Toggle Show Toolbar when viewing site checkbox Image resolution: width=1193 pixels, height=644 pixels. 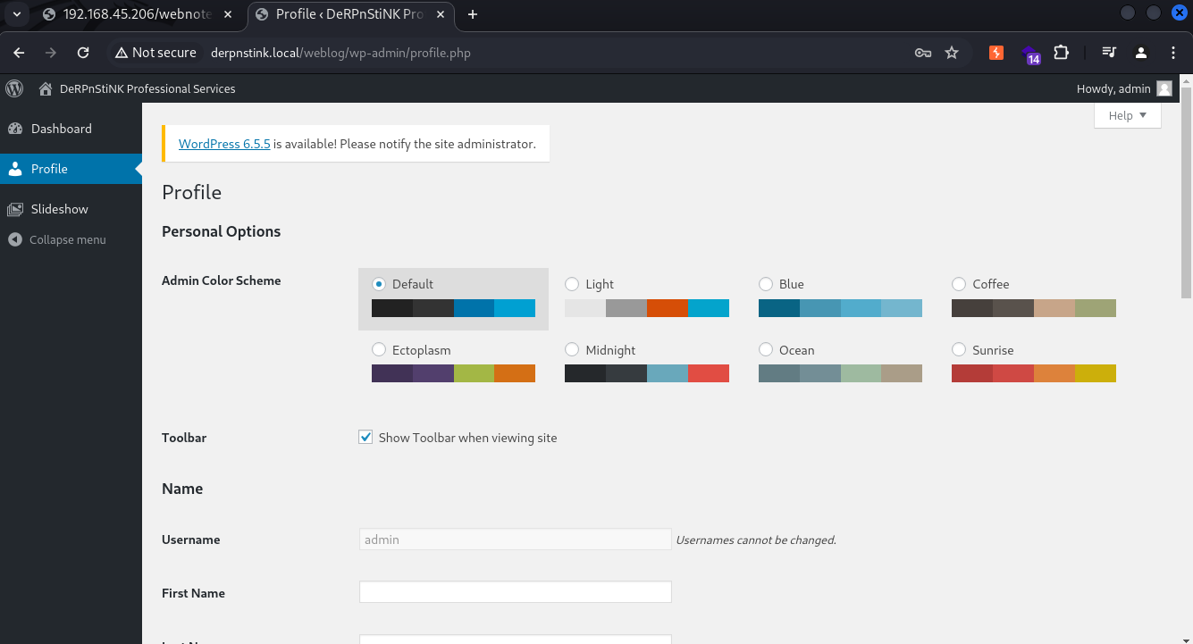[365, 437]
